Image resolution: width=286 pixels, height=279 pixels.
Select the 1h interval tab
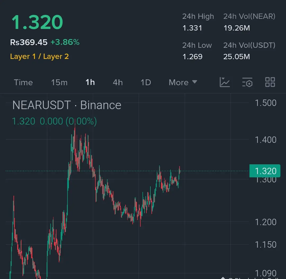coord(90,82)
